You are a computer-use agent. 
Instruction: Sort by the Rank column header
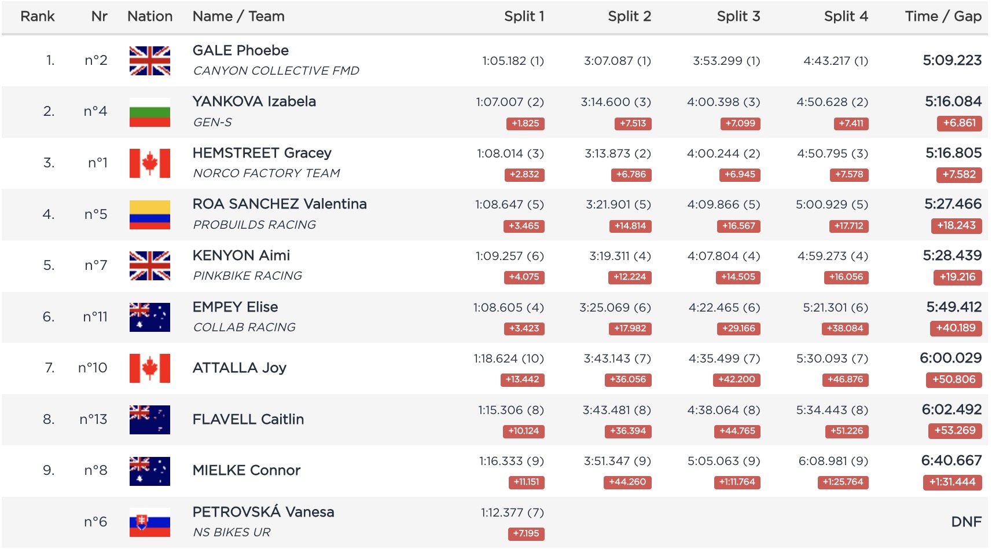(38, 16)
